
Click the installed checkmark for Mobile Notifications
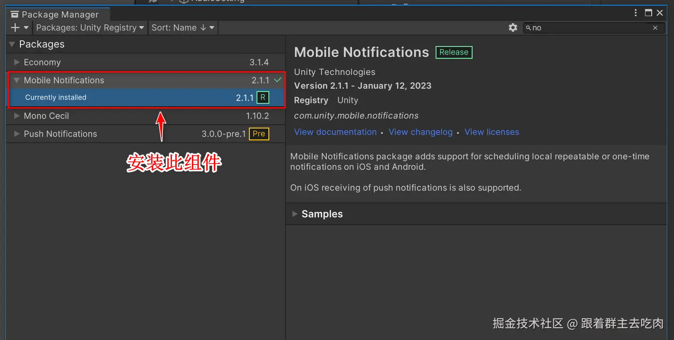(278, 80)
